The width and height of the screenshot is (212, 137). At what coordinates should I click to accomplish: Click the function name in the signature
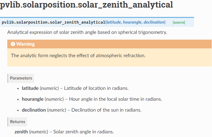pyautogui.click(x=53, y=22)
